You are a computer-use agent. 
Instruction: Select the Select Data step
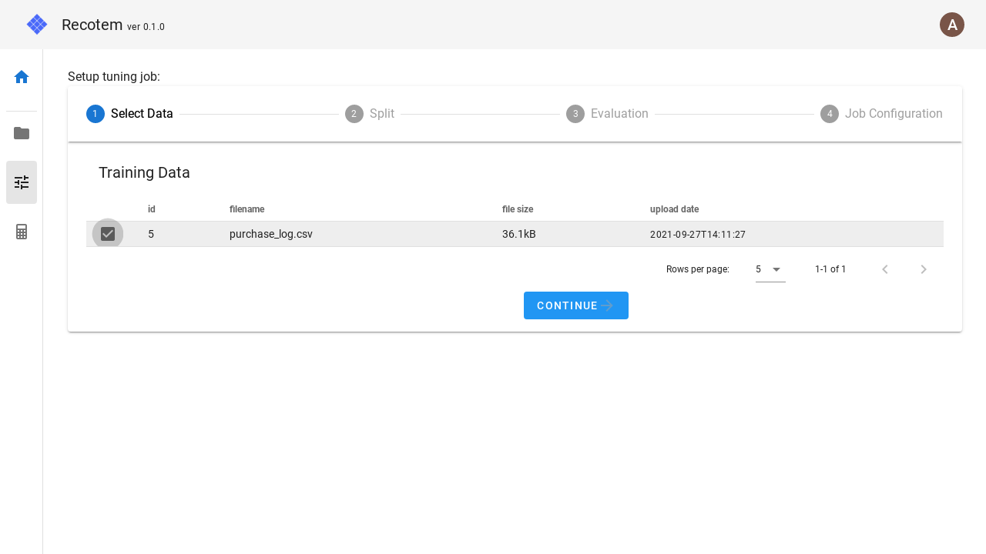[x=129, y=114]
